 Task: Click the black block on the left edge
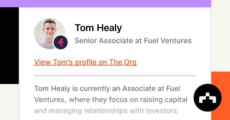click(x=9, y=45)
